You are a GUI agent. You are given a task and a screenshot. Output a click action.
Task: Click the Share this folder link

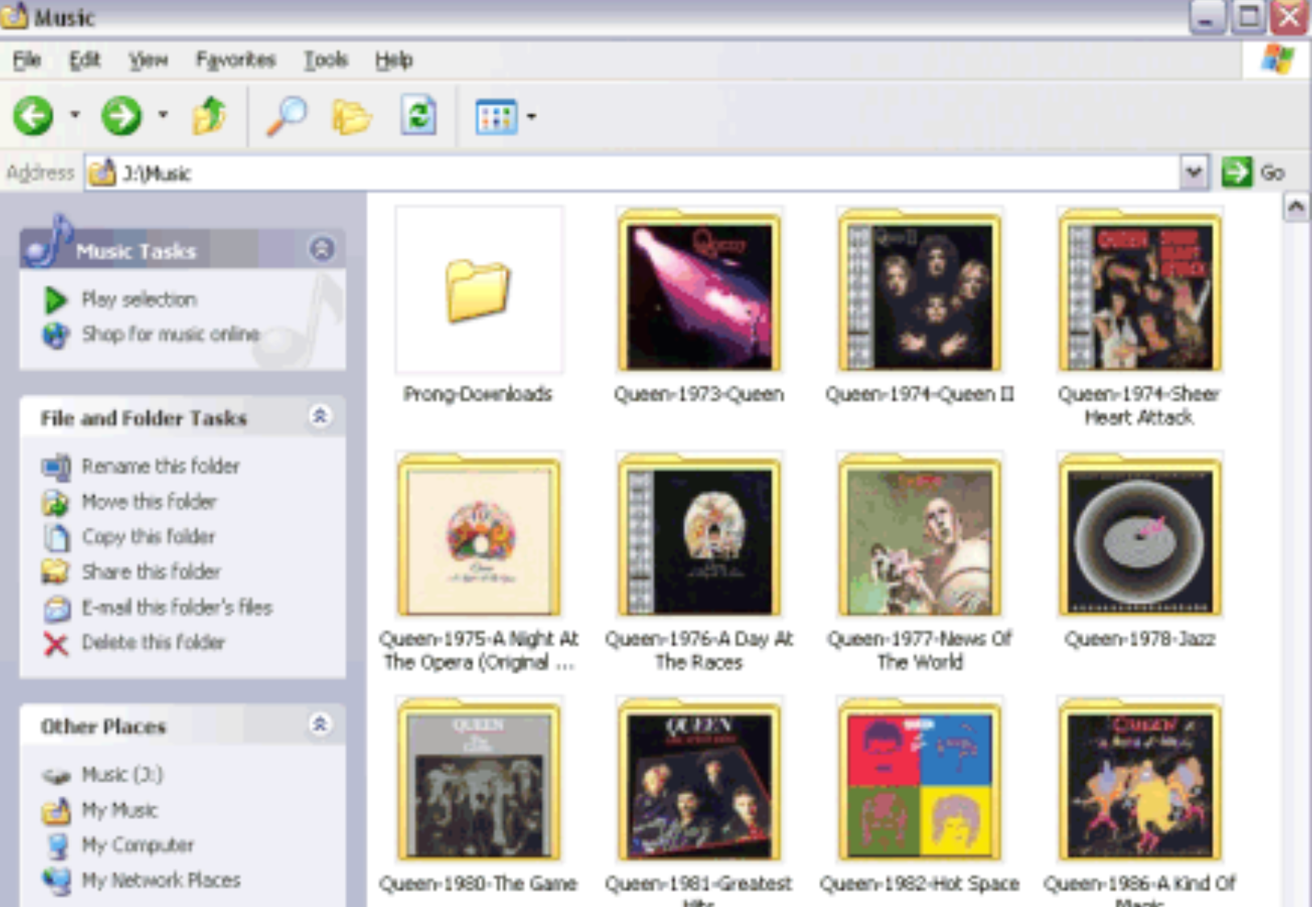[151, 572]
